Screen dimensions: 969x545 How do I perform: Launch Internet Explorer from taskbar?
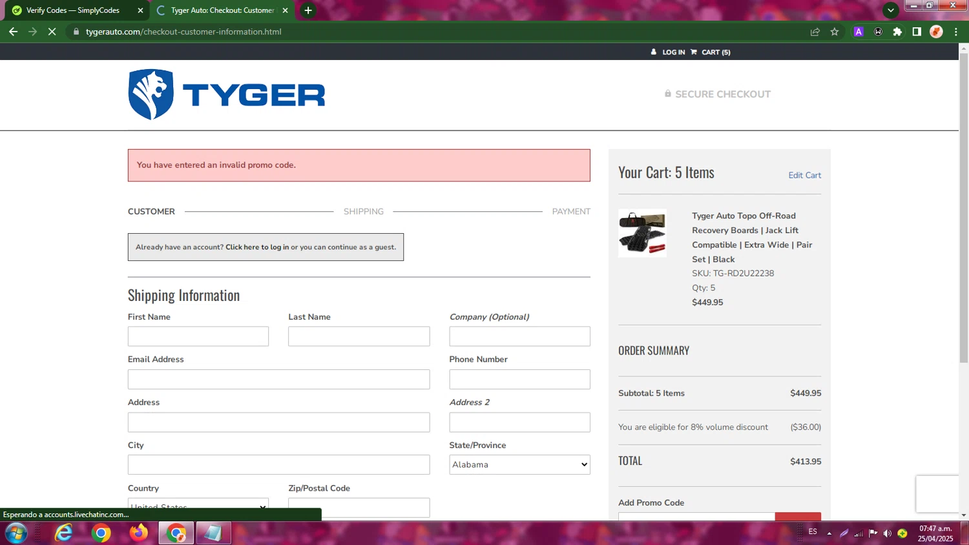[63, 533]
